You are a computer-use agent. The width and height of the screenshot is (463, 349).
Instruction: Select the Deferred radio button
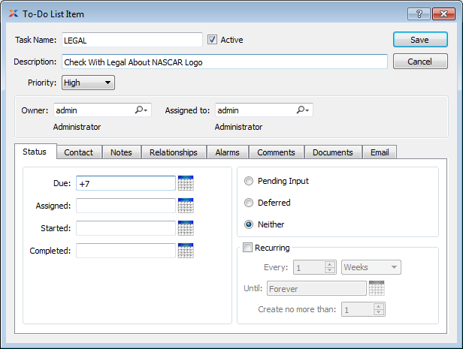coord(248,203)
